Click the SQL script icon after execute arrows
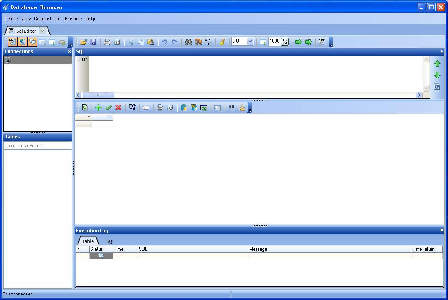Screen dimensions: 448x300 pos(322,42)
